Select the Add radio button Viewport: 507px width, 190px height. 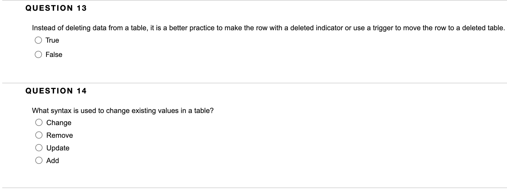coord(39,160)
